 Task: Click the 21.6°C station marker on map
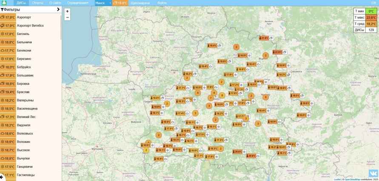[264, 38]
